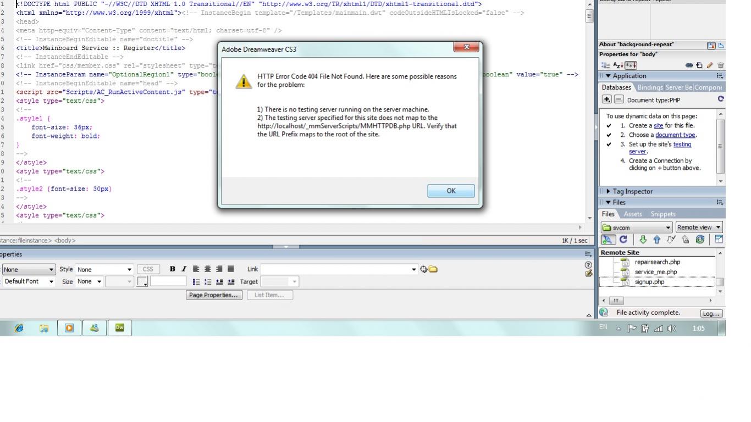Screen dimensions: 751x422
Task: Click Connect to remote host icon
Action: coord(608,240)
